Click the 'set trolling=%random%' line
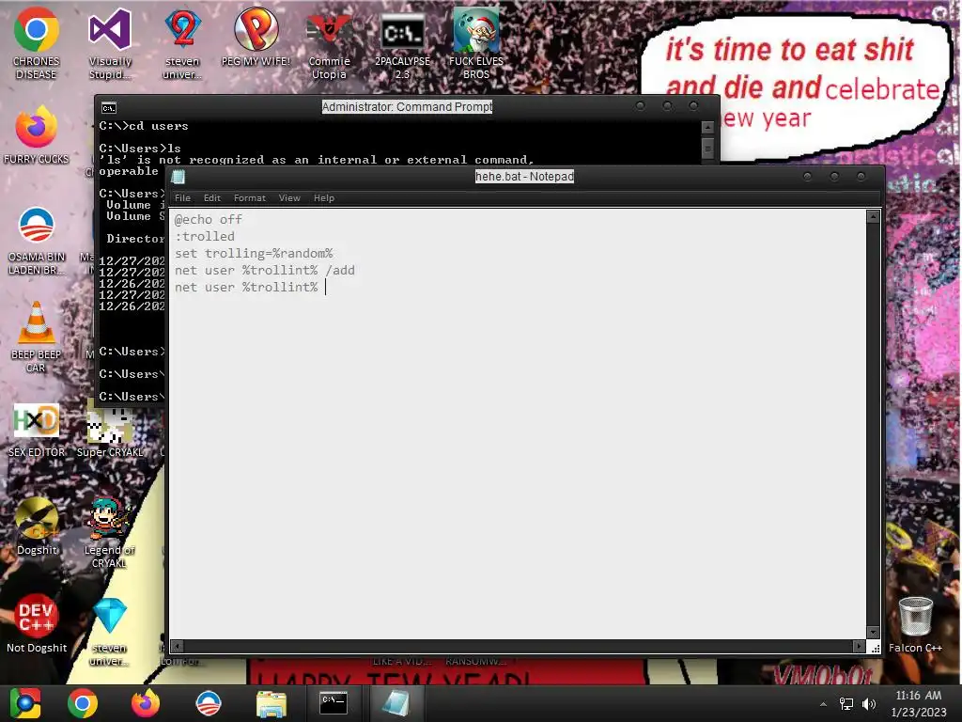Viewport: 962px width, 722px height. tap(254, 253)
